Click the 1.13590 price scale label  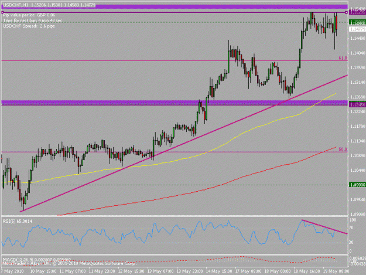(358, 67)
